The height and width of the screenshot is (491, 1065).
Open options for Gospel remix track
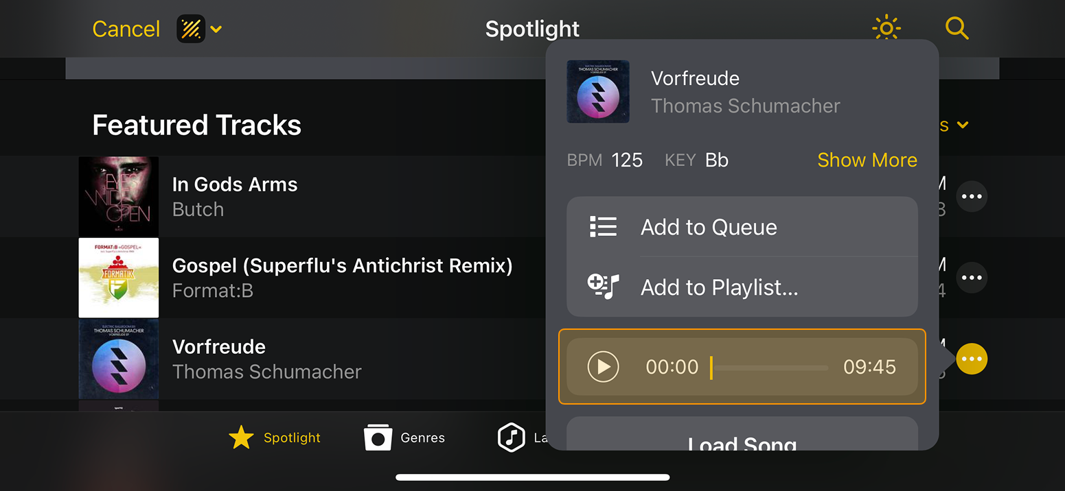(972, 278)
